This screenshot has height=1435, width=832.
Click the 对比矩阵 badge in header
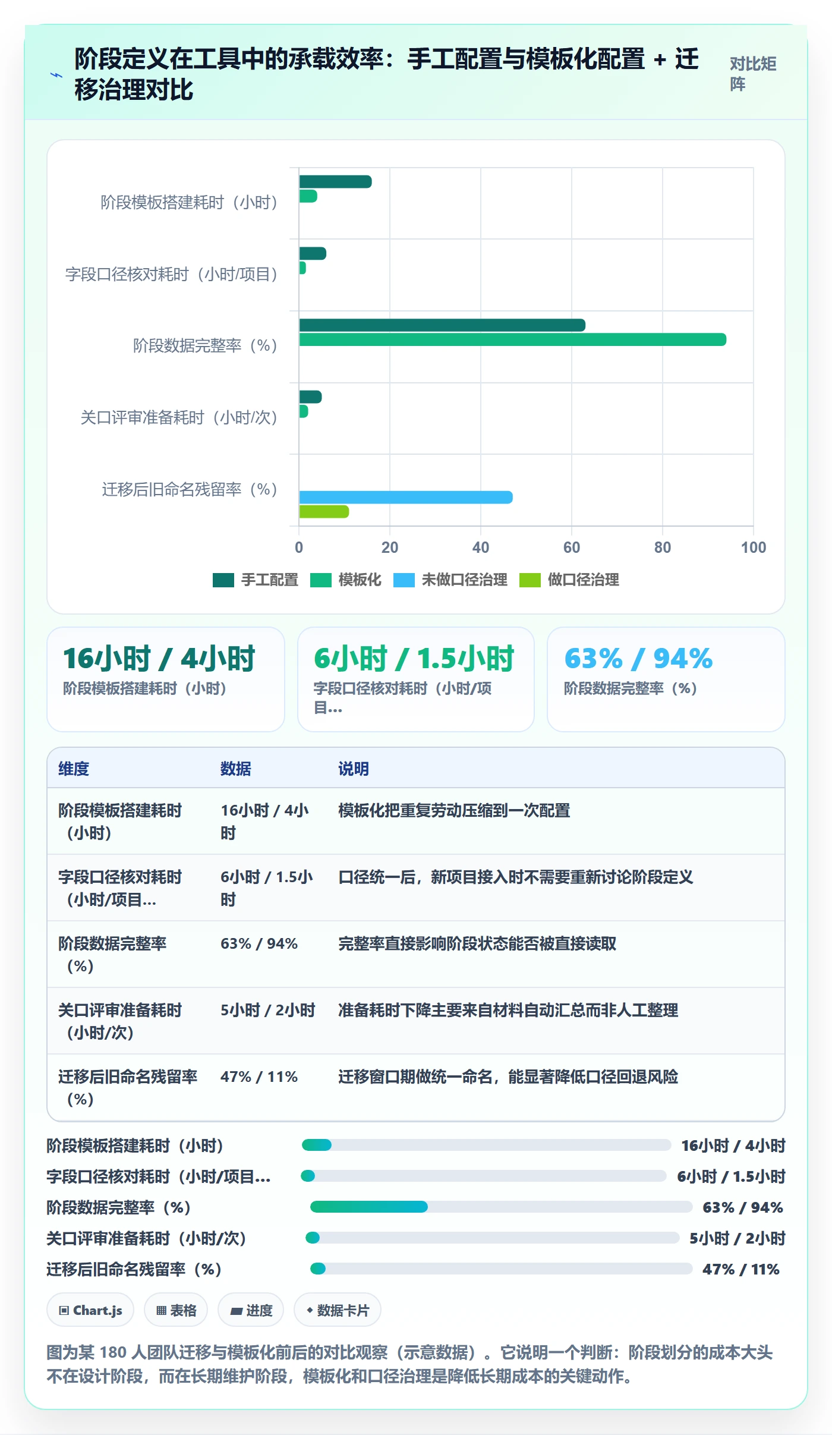[x=753, y=74]
